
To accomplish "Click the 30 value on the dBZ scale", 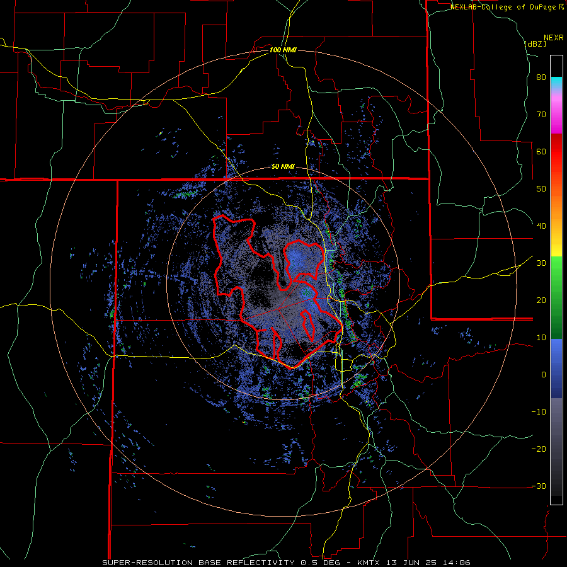I will (x=541, y=263).
